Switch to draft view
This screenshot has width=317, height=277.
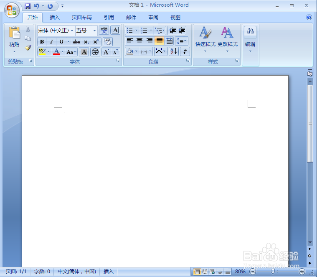click(x=228, y=272)
